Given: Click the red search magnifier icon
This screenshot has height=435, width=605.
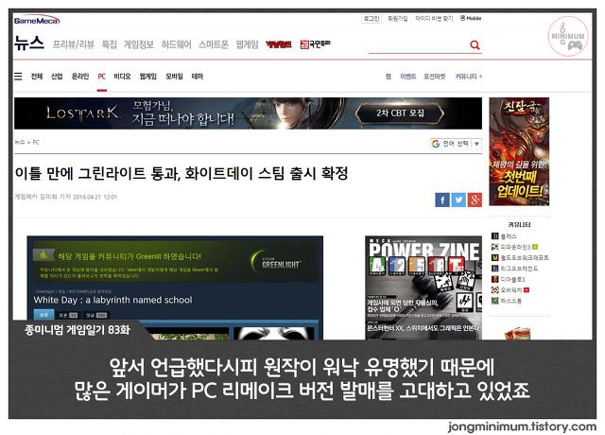Looking at the screenshot, I should [475, 45].
